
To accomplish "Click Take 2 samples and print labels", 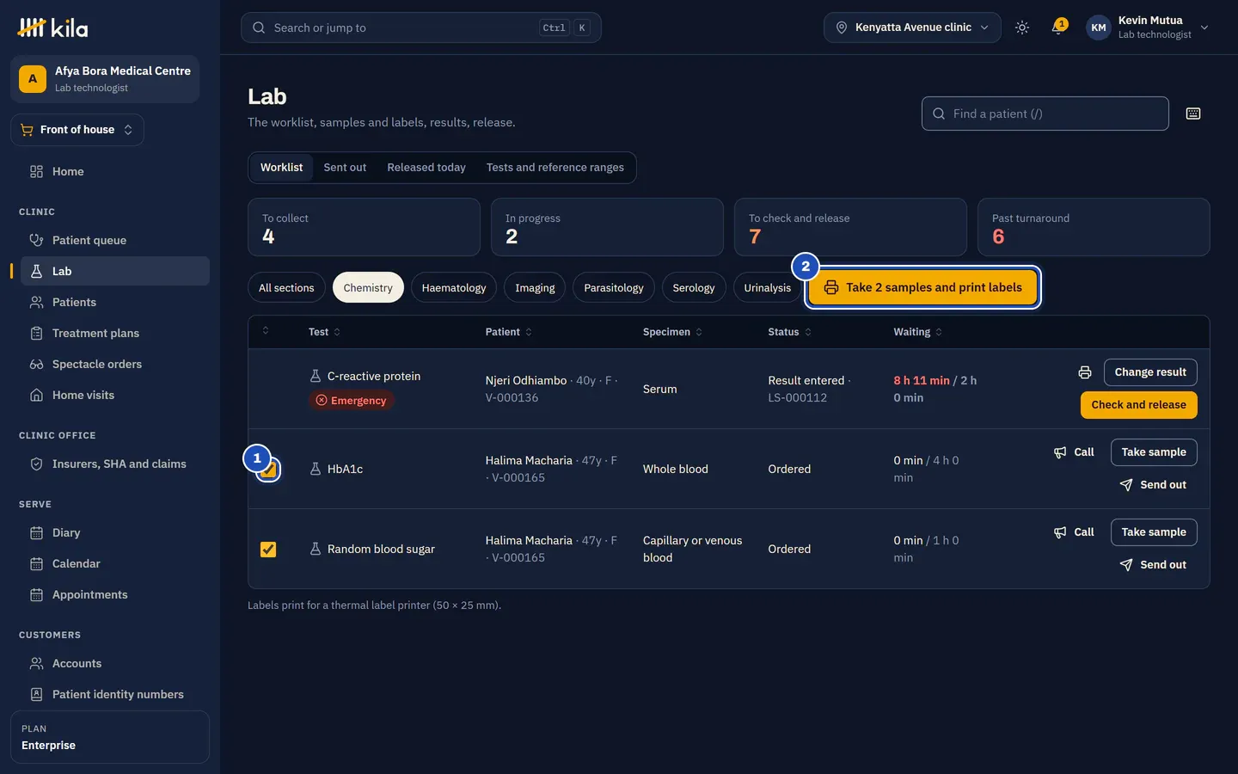I will [923, 287].
